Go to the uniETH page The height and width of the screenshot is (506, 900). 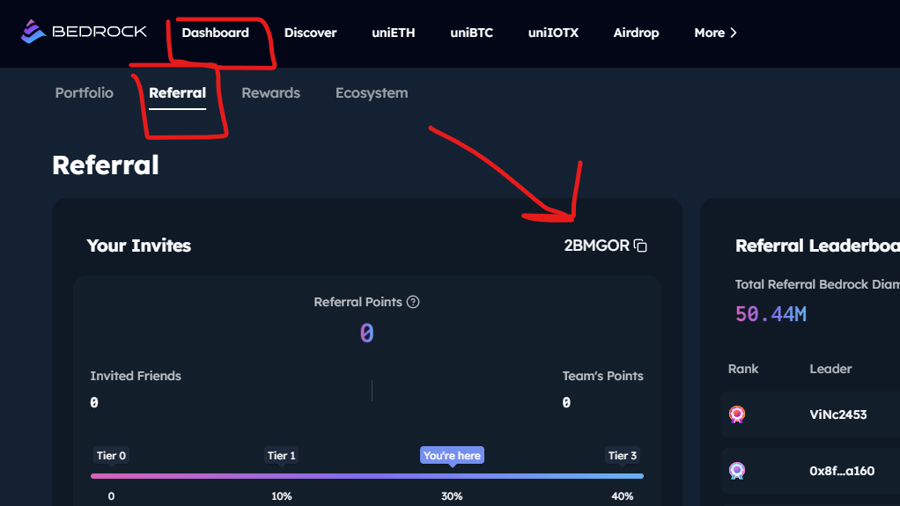coord(393,33)
